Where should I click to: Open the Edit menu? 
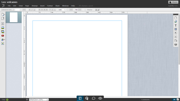pyautogui.click(x=15, y=6)
